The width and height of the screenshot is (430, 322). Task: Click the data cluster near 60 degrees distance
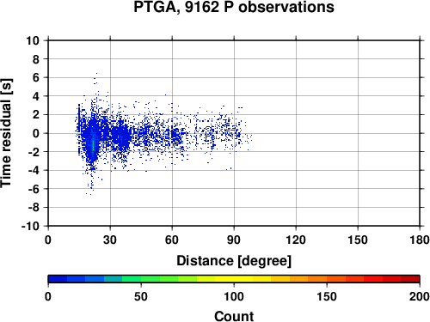[175, 136]
